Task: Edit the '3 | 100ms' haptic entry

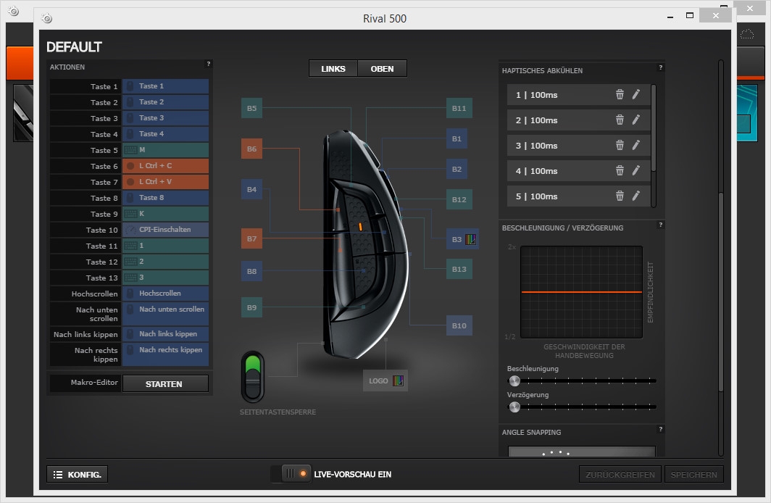Action: tap(635, 146)
